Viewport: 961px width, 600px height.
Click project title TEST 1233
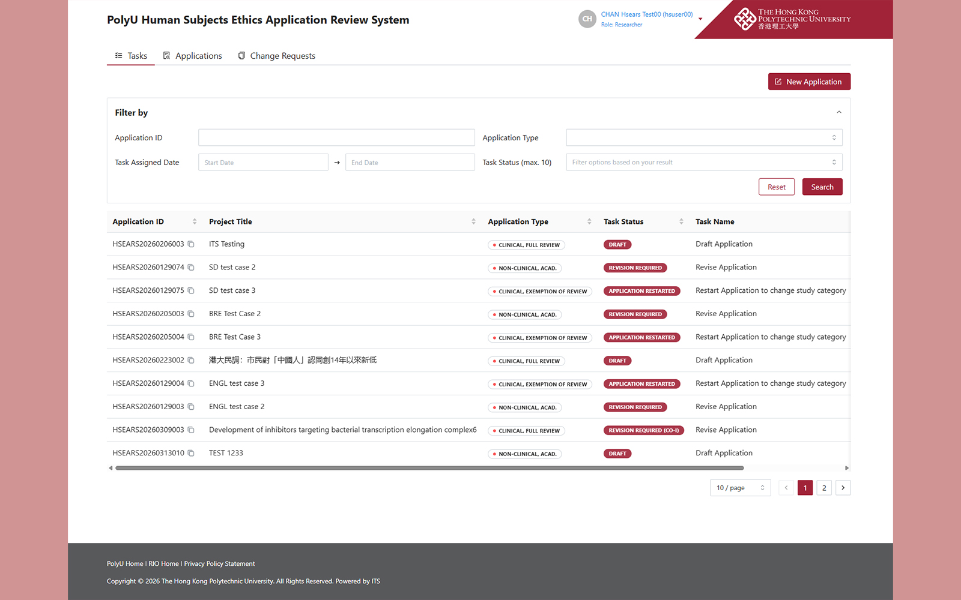[226, 453]
